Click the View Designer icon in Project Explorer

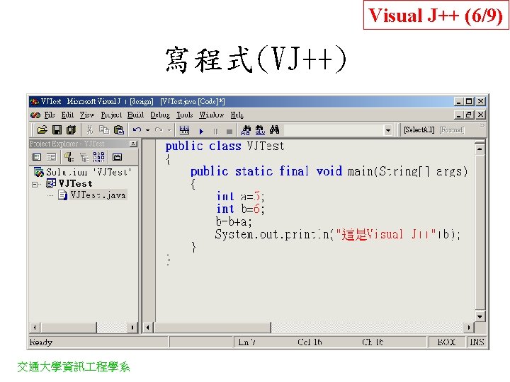click(x=51, y=157)
